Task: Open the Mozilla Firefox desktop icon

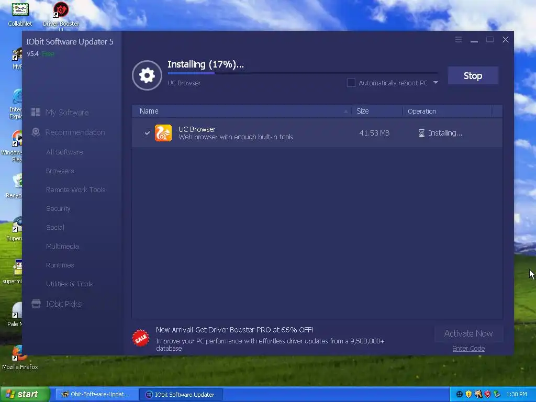Action: pyautogui.click(x=20, y=358)
